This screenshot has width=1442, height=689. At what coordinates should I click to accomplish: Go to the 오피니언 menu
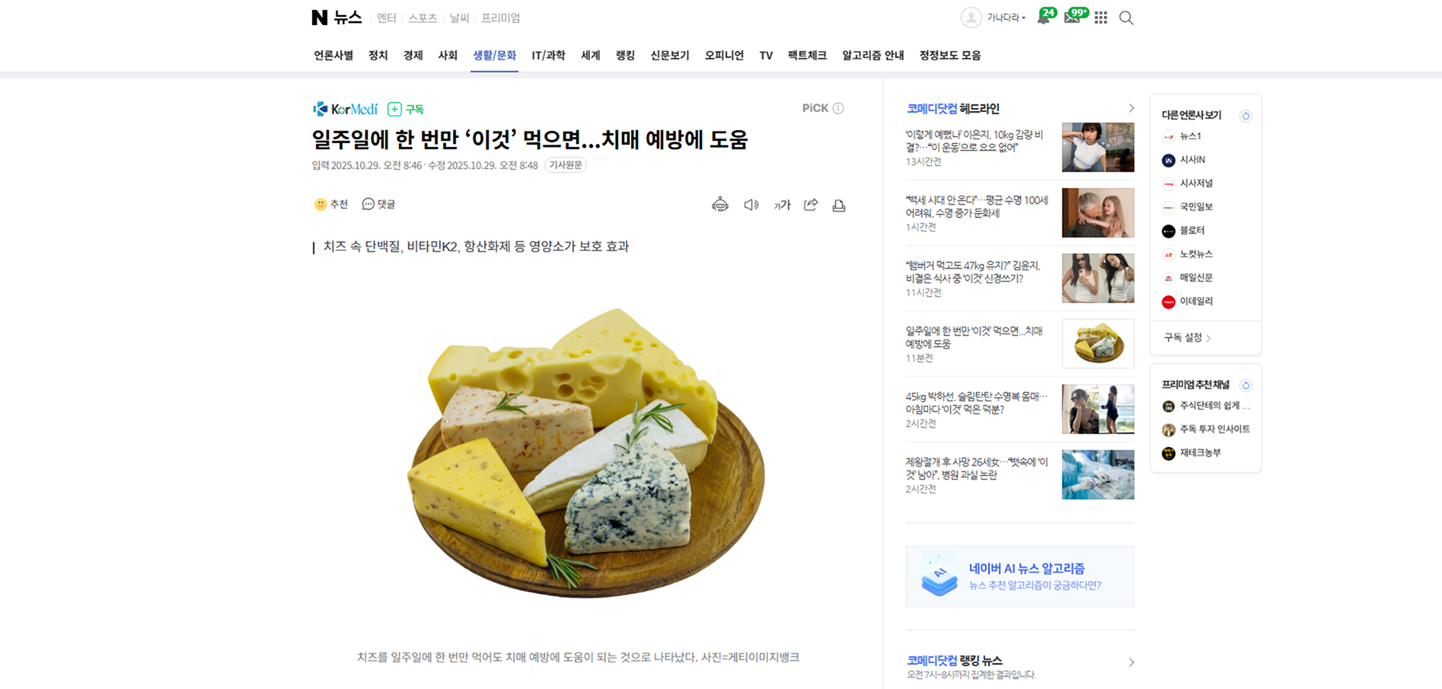click(x=724, y=56)
